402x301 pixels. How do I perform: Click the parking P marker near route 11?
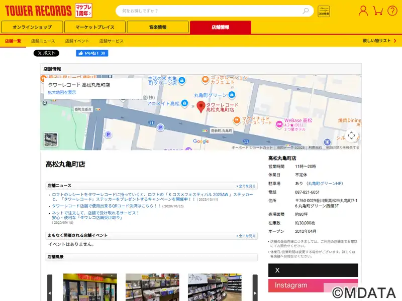[160, 127]
